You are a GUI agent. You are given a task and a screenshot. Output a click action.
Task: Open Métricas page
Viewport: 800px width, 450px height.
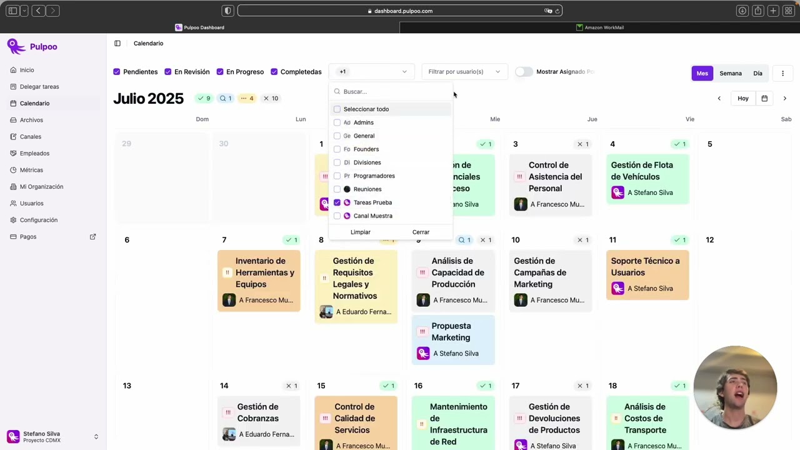point(31,170)
